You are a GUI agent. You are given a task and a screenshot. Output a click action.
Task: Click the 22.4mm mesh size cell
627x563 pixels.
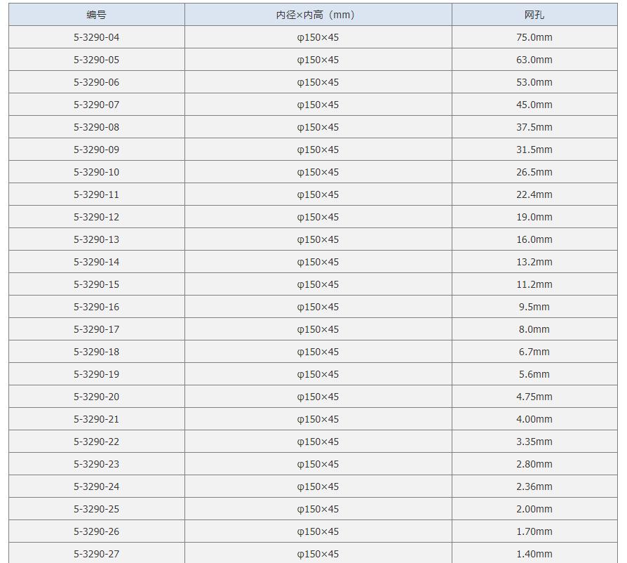534,194
